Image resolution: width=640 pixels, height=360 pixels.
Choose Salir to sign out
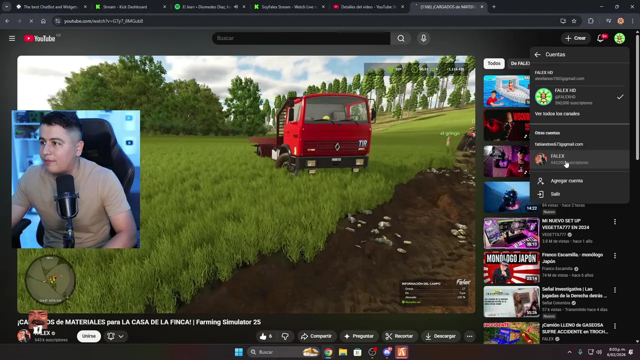579,194
